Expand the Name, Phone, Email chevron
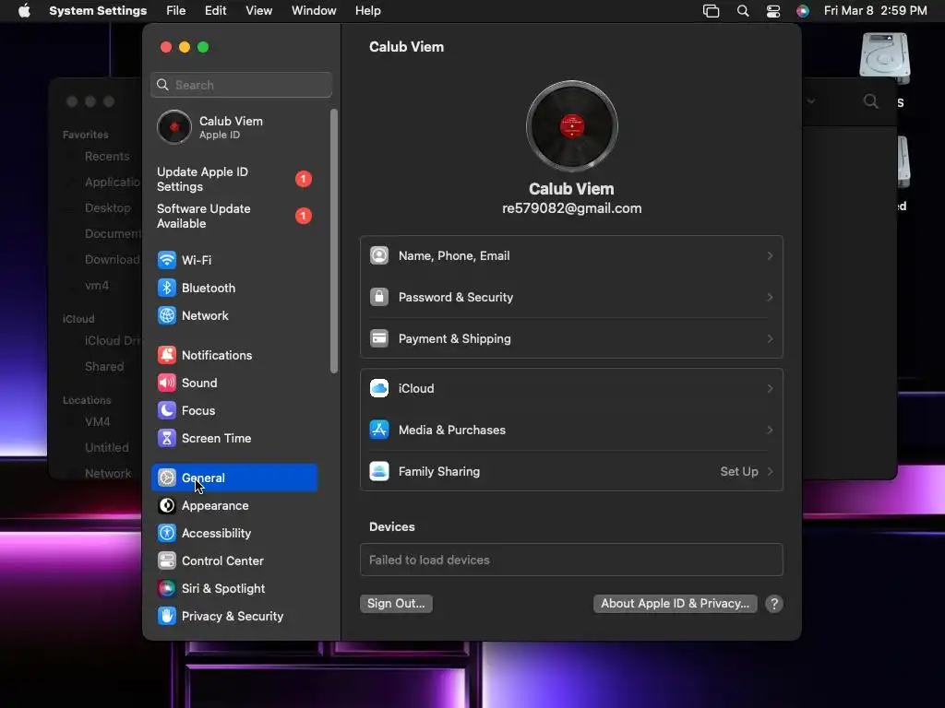 [x=770, y=256]
